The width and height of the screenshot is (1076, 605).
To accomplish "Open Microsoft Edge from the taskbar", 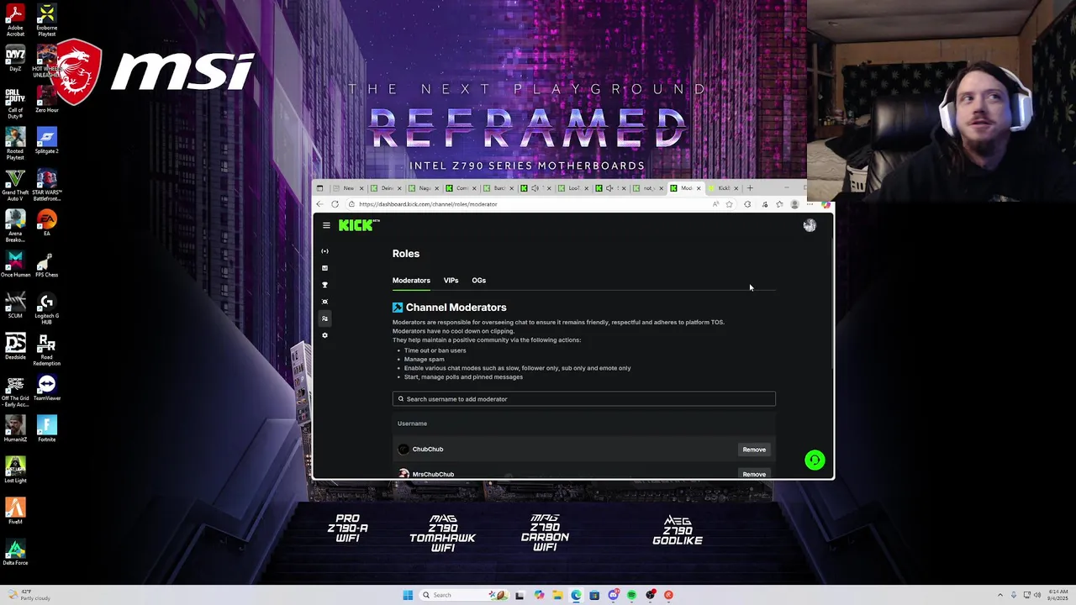I will click(576, 595).
